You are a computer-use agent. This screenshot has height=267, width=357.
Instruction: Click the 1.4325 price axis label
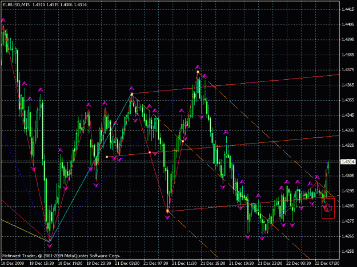coord(348,145)
